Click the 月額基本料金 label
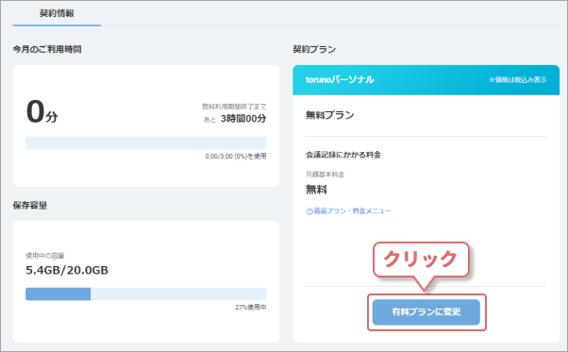The width and height of the screenshot is (568, 352). 325,175
